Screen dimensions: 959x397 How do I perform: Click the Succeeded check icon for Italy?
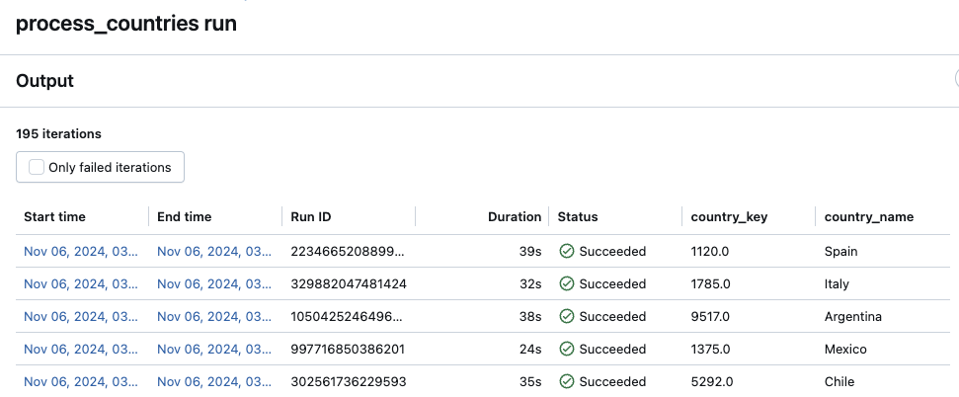click(567, 284)
